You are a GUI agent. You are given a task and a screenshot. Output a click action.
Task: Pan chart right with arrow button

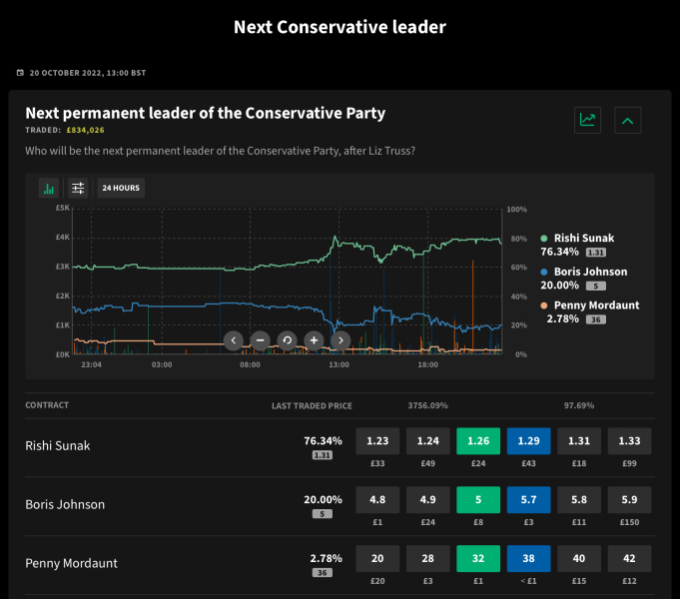pyautogui.click(x=340, y=340)
